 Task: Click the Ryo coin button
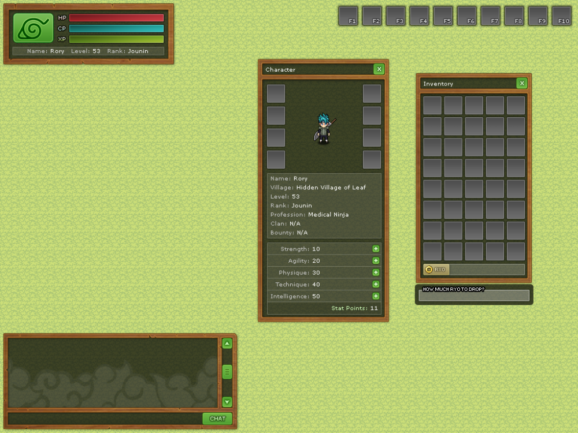(436, 270)
